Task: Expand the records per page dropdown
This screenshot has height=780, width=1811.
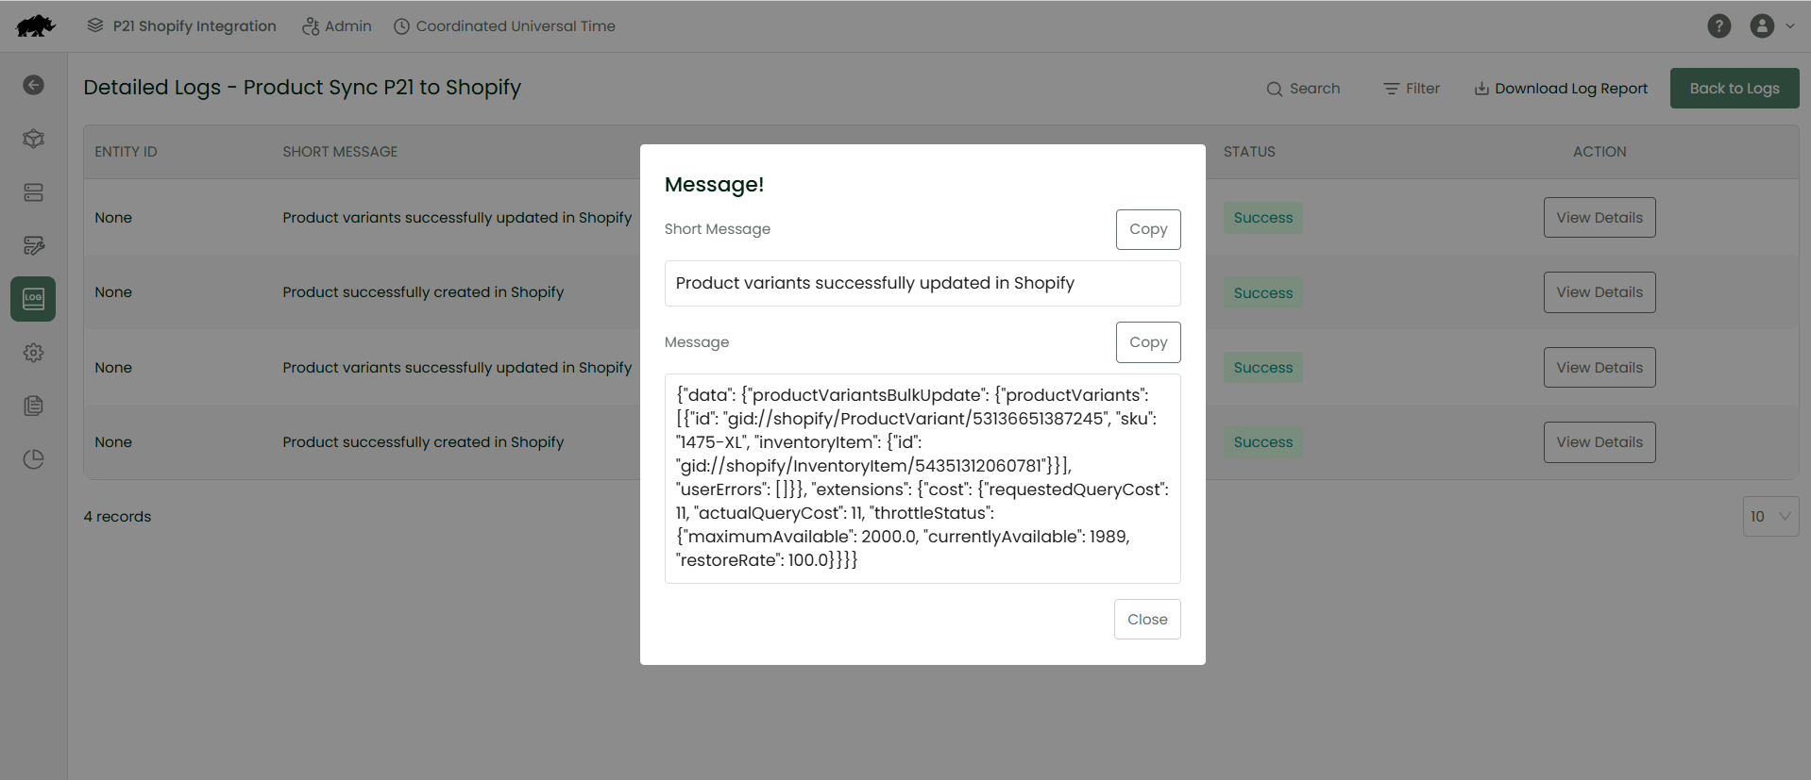Action: (1769, 517)
